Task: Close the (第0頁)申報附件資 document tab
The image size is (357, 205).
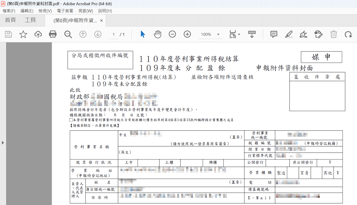Action: pos(101,21)
